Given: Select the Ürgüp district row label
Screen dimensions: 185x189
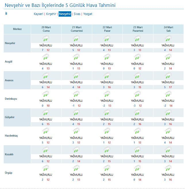Looking at the screenshot, I should [x=9, y=173].
